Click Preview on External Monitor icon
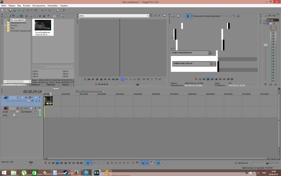The width and height of the screenshot is (281, 176). coord(178,16)
